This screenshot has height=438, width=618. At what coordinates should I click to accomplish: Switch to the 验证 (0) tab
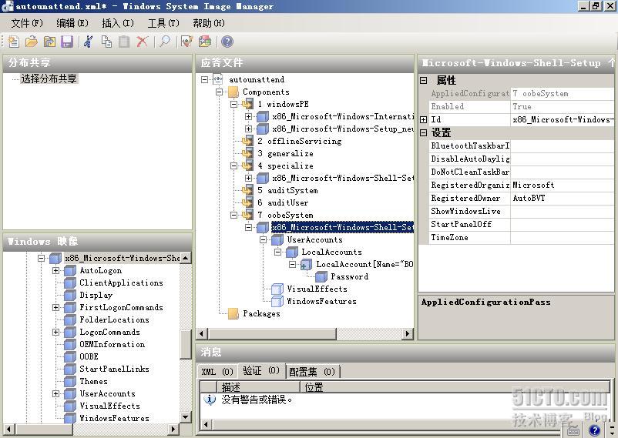coord(261,371)
